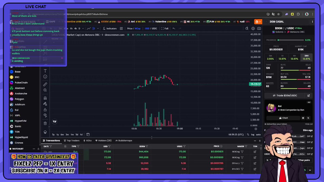Image resolution: width=324 pixels, height=182 pixels.
Task: Open the object tree layers icon
Action: coord(45,132)
